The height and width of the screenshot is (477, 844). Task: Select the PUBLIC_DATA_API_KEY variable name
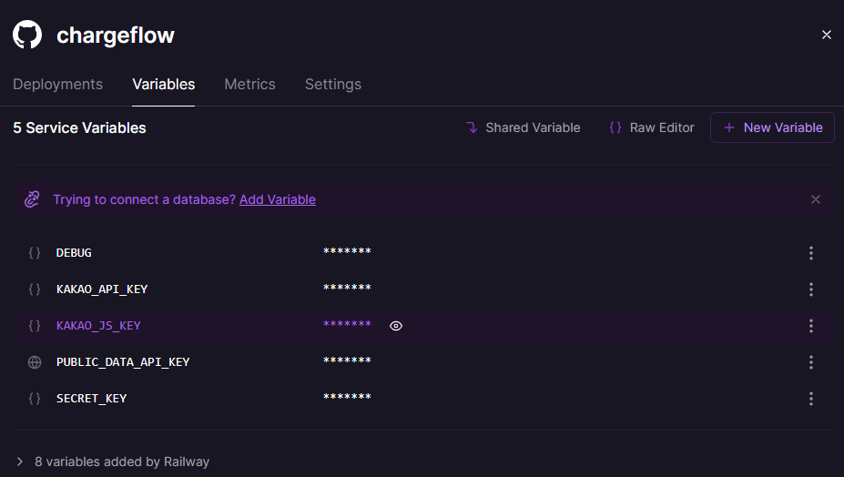[x=123, y=362]
